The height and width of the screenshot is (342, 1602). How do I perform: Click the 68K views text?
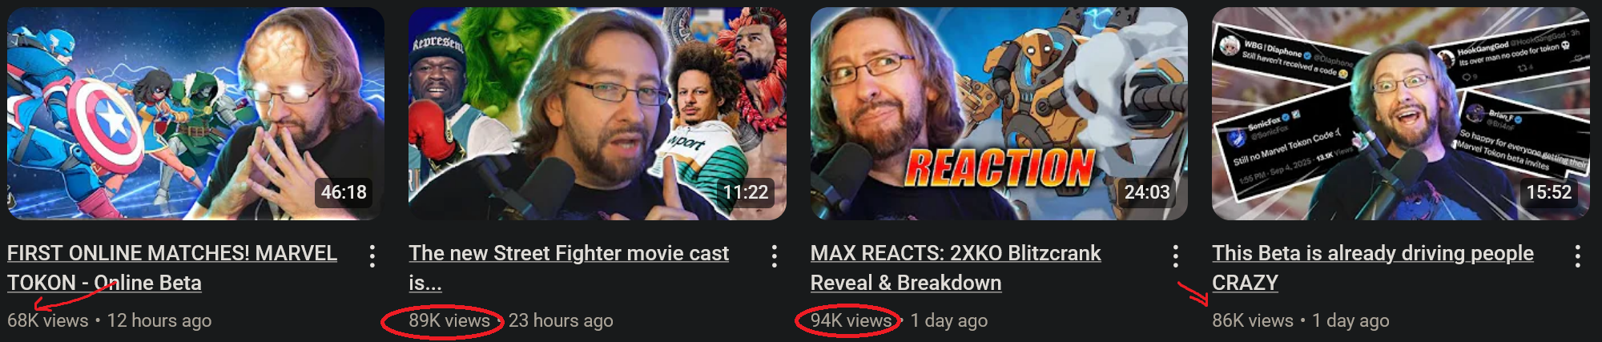coord(48,320)
